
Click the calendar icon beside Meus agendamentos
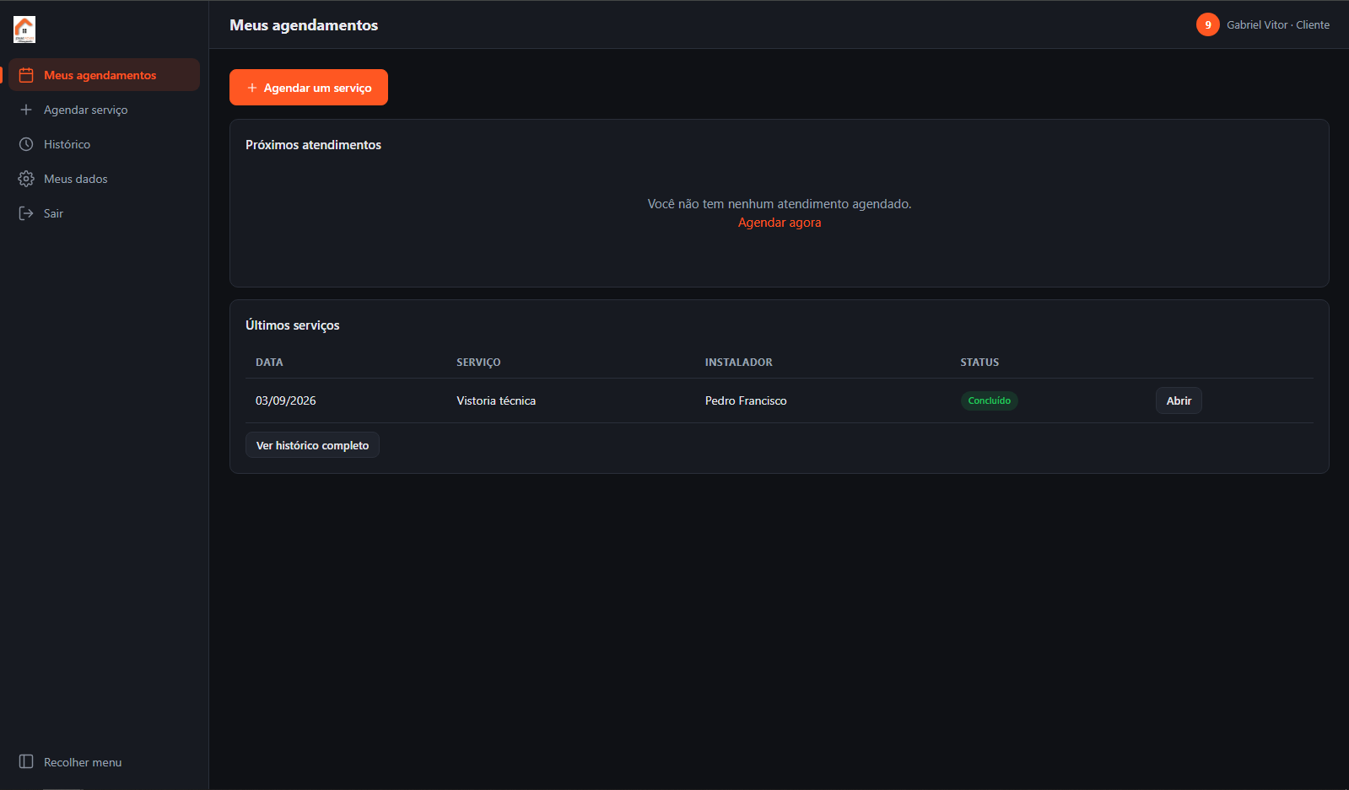[26, 75]
